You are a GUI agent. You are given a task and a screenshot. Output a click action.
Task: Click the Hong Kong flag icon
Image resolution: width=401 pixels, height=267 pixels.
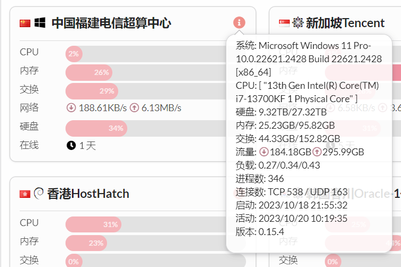pyautogui.click(x=25, y=194)
